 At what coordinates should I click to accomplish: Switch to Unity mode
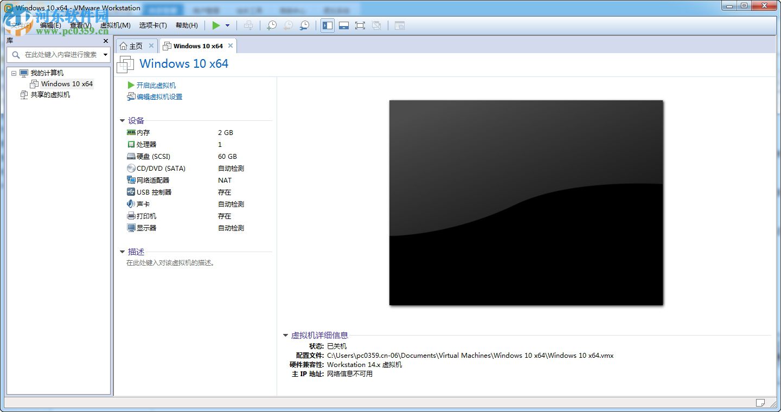377,25
